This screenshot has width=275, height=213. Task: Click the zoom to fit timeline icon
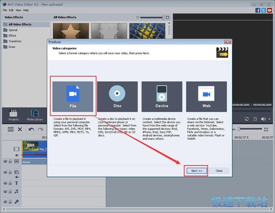(x=266, y=129)
